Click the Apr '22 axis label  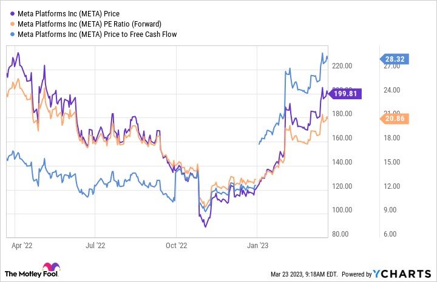22,246
